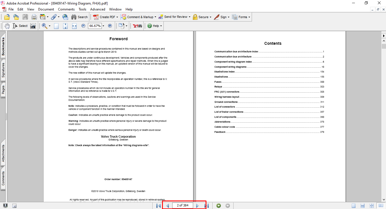Viewport: 386px width, 209px height.
Task: Click the Snapshot camera tool
Action: tap(33, 26)
